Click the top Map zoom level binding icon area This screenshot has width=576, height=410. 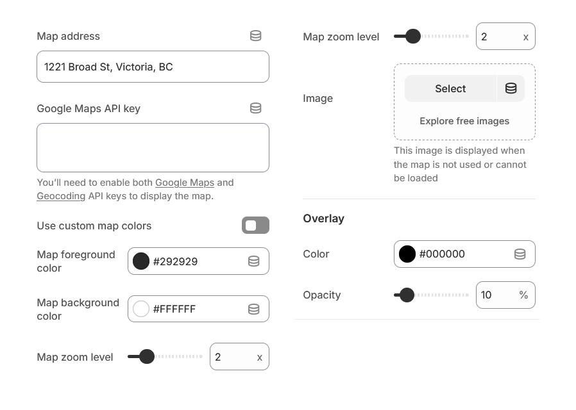(526, 37)
